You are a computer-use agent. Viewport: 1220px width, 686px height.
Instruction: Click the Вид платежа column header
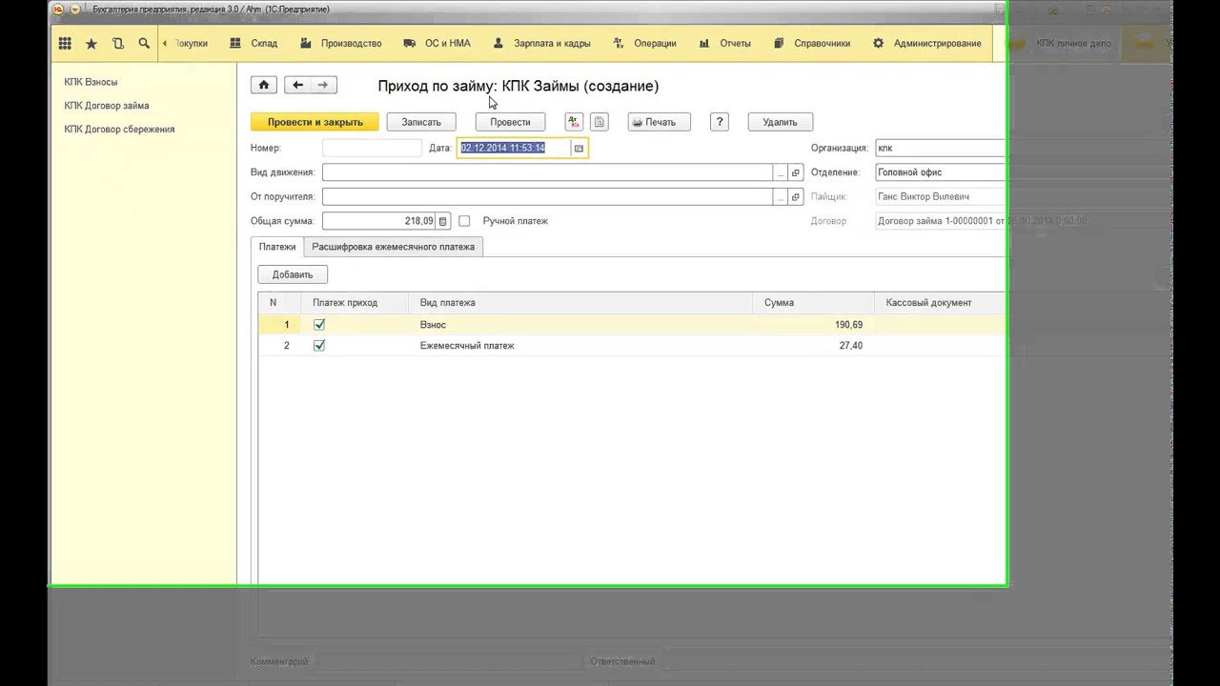pos(581,303)
